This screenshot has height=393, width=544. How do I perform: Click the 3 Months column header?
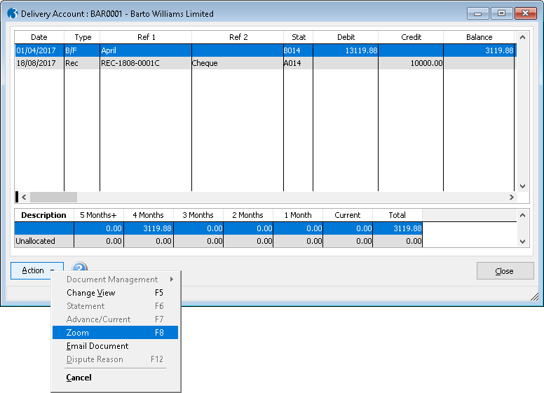point(198,215)
